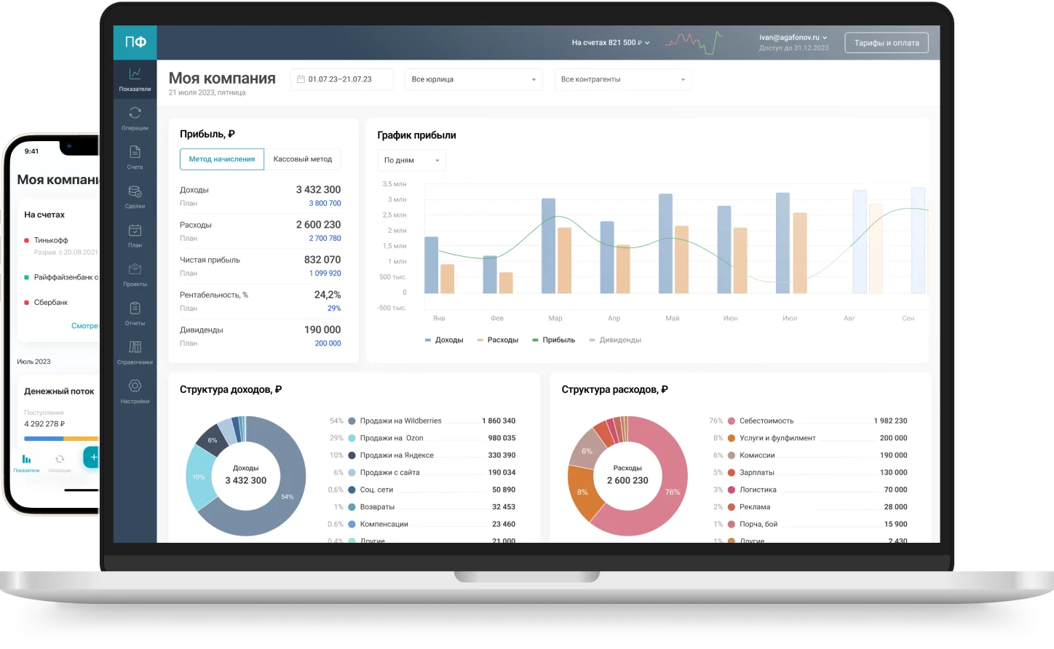Select the Метод начисления tab
The height and width of the screenshot is (649, 1054).
point(222,159)
